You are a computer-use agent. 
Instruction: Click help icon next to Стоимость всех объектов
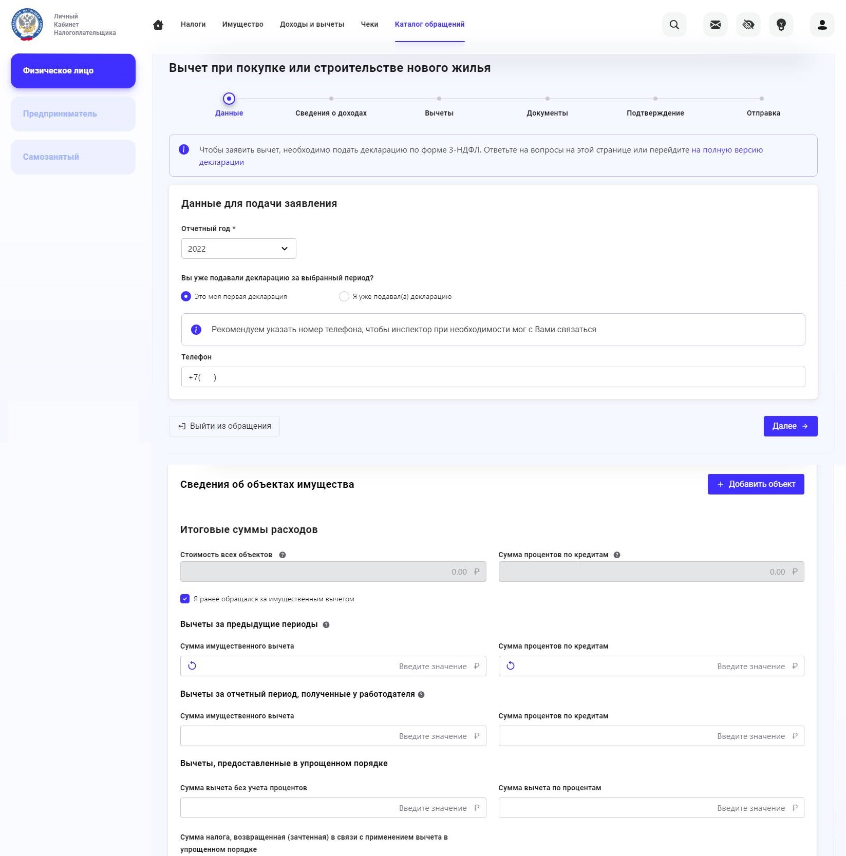click(283, 555)
